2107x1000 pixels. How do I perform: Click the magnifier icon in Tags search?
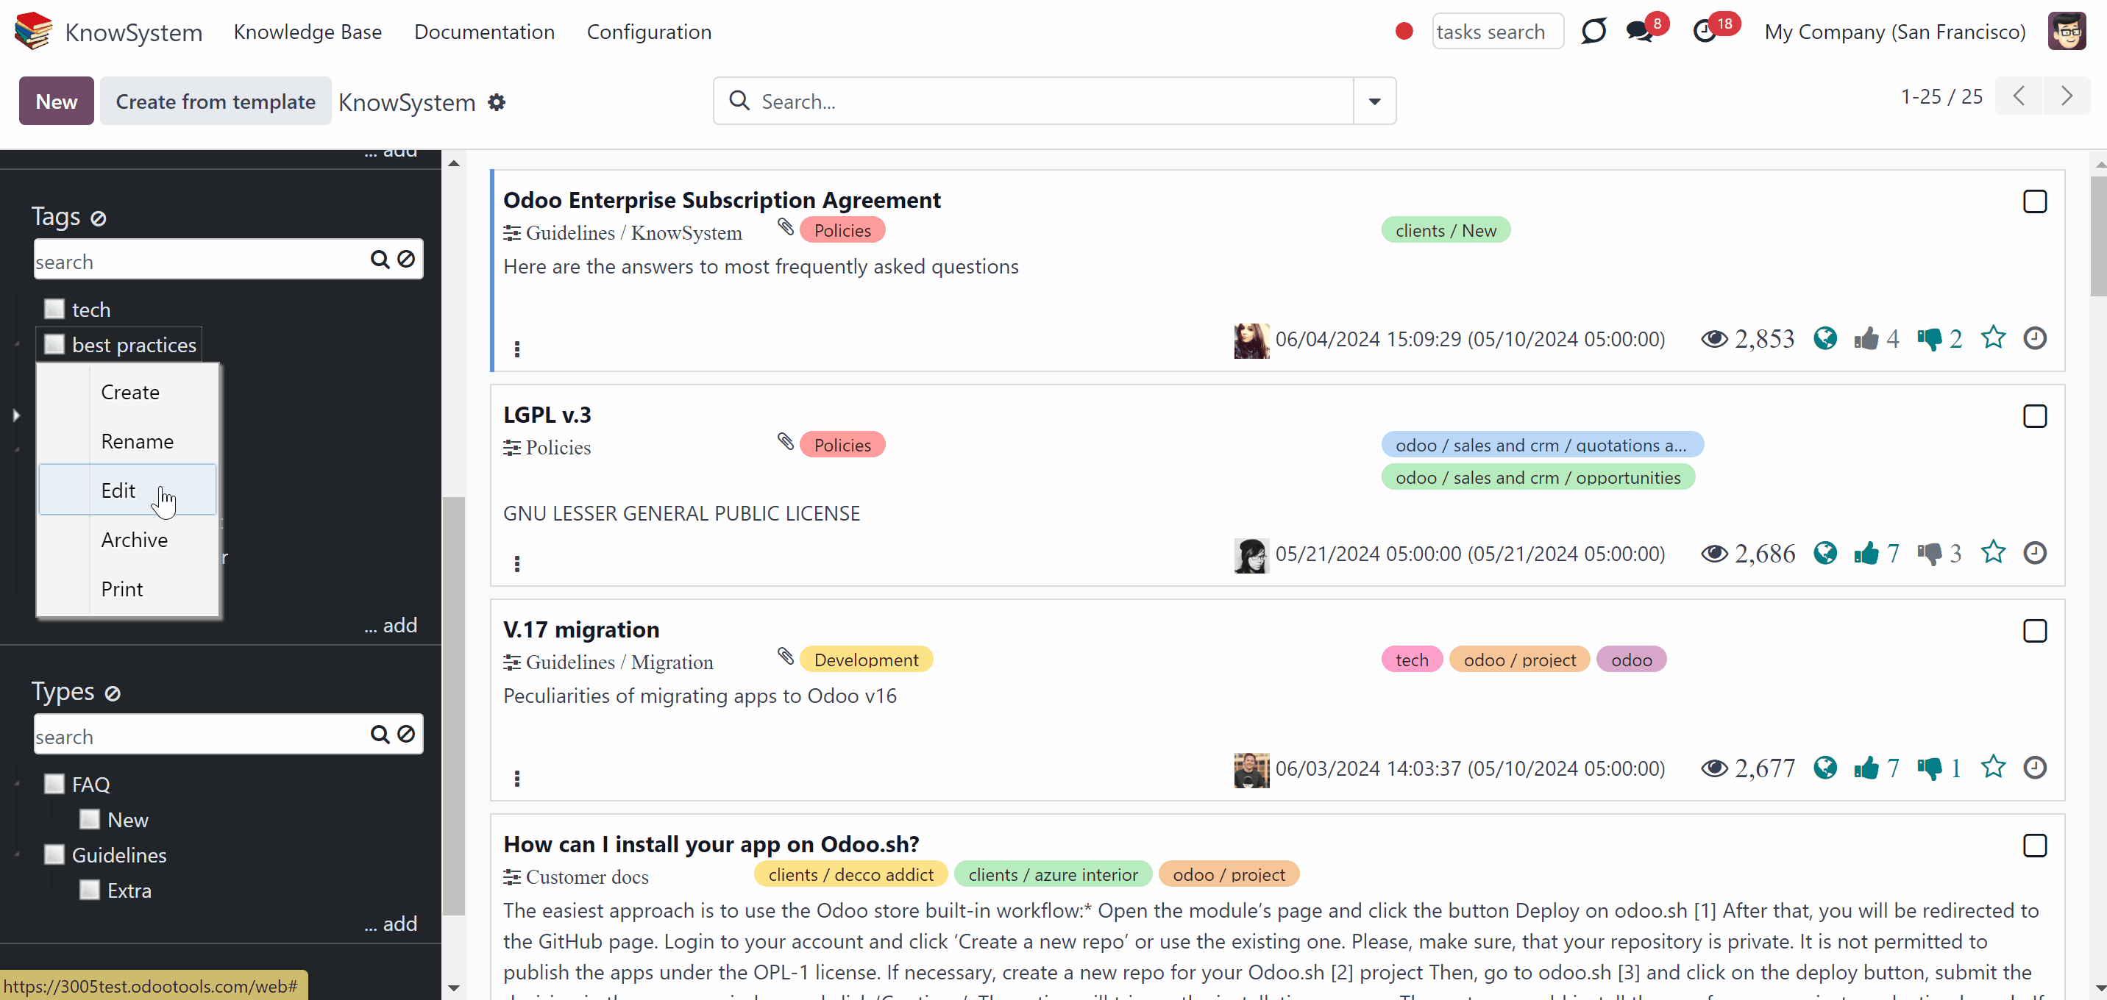click(380, 260)
